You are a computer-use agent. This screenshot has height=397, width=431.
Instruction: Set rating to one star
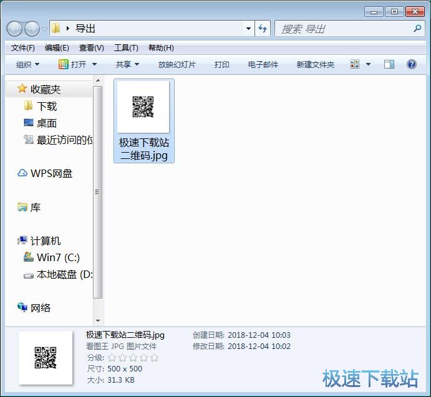[112, 358]
